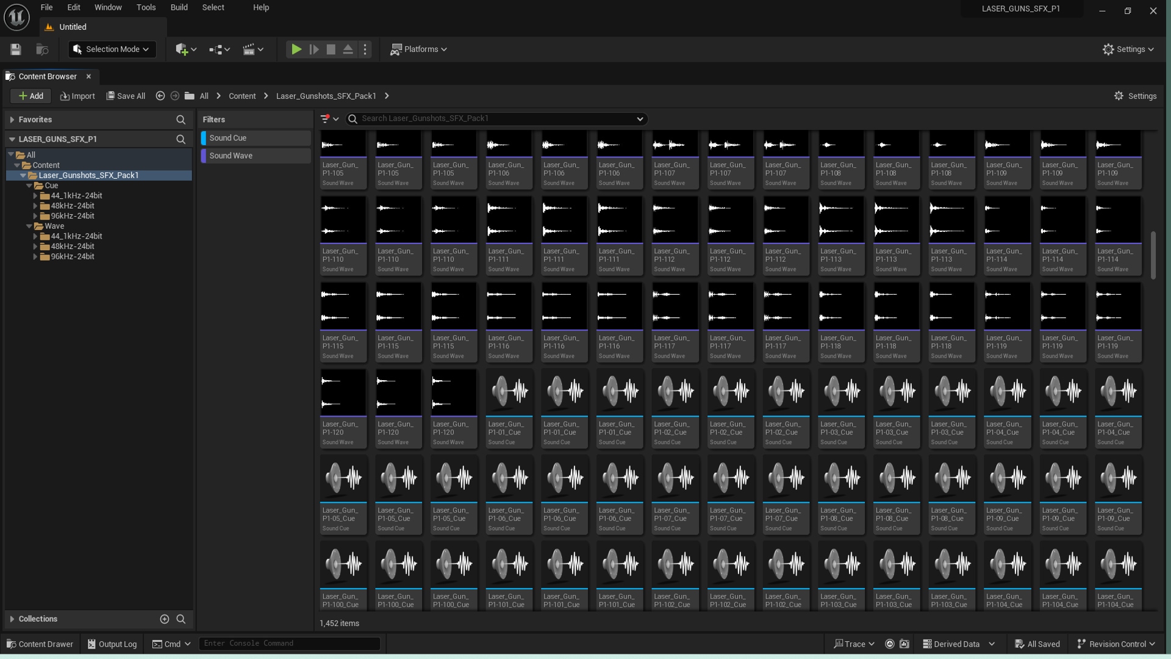Toggle the Sound Cue filter
This screenshot has width=1171, height=659.
256,138
